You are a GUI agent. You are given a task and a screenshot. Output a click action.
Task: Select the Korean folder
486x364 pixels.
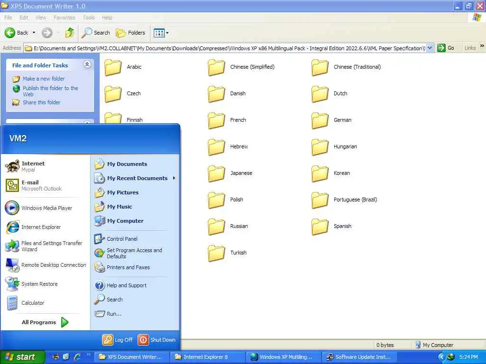point(331,173)
